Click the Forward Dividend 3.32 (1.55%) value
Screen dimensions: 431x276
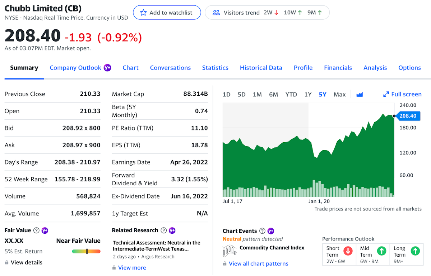point(190,179)
